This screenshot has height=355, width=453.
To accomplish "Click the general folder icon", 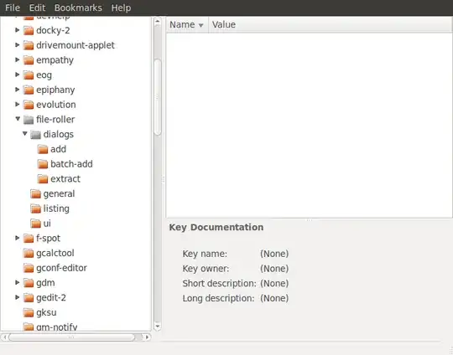I will (35, 193).
